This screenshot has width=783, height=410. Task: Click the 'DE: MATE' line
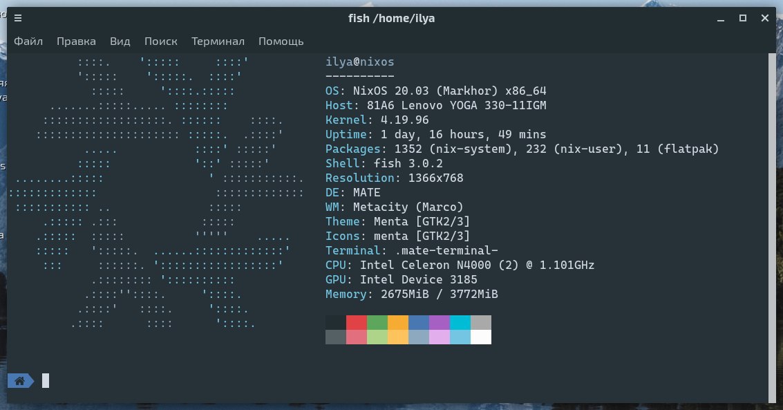tap(353, 192)
